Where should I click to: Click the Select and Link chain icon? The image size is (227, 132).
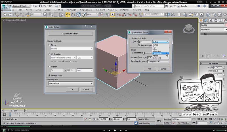tap(16, 15)
